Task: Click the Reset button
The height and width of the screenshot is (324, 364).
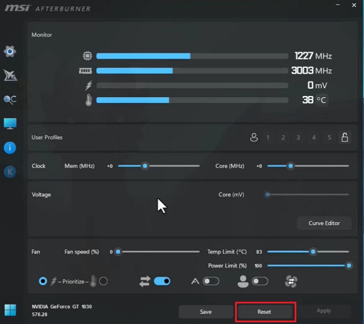Action: tap(266, 311)
